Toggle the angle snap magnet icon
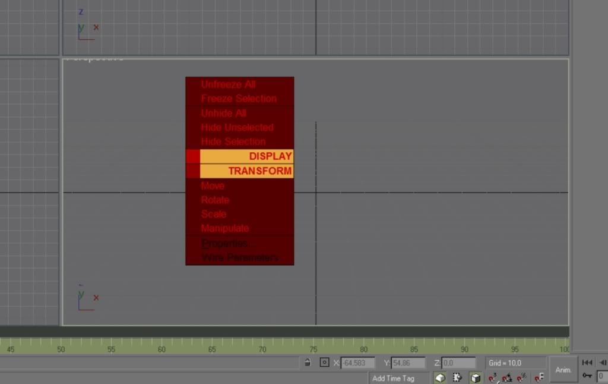 507,377
